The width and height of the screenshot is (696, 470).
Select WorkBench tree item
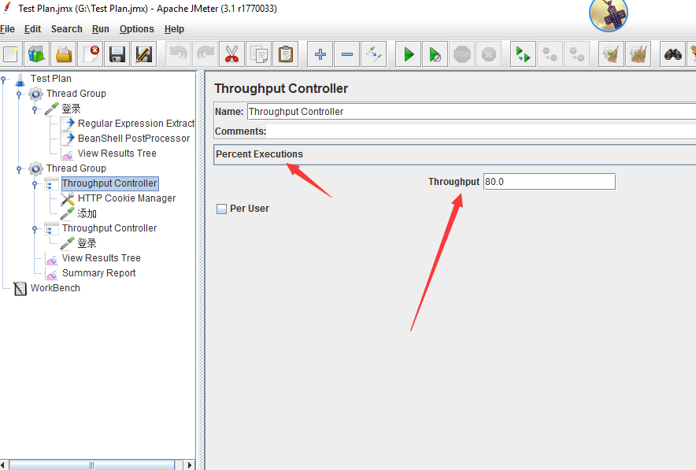click(x=55, y=288)
